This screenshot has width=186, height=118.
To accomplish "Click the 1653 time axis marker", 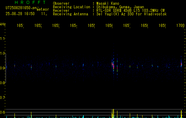I will click(56, 25).
